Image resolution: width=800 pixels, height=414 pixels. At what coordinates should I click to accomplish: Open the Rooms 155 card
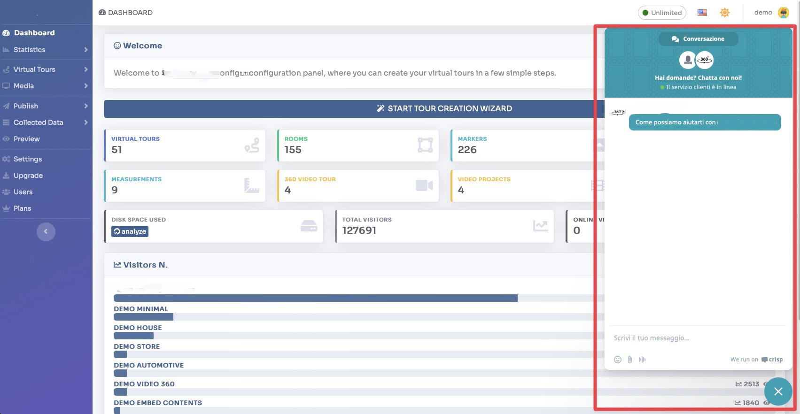tap(358, 146)
